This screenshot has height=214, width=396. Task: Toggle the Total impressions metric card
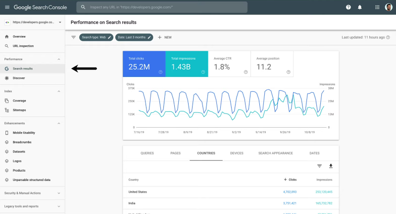(186, 64)
